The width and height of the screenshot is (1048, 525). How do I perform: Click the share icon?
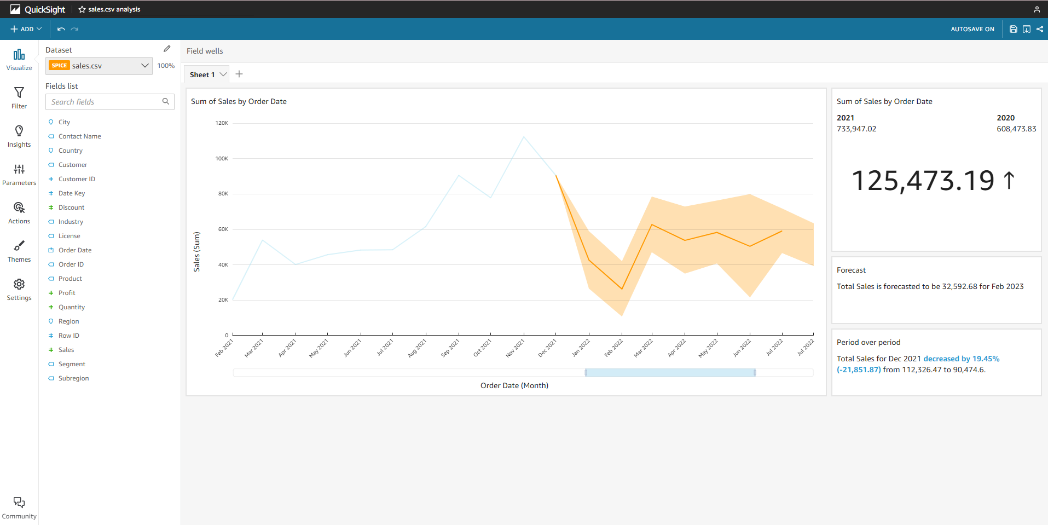(x=1040, y=29)
